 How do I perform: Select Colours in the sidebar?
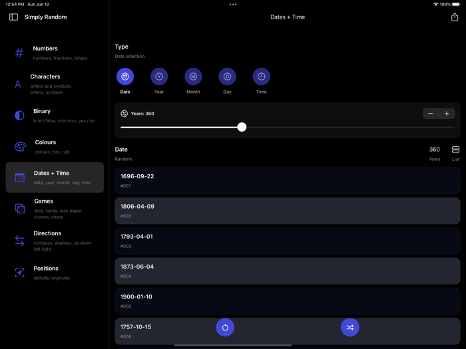[55, 147]
